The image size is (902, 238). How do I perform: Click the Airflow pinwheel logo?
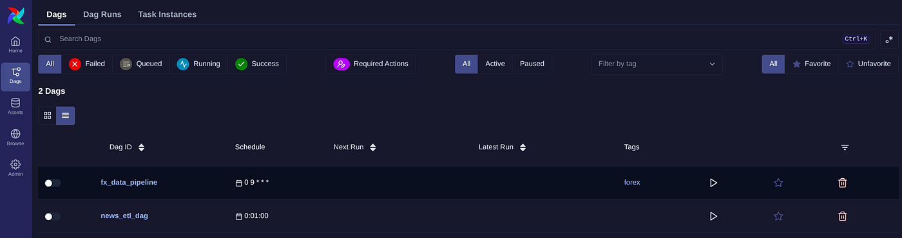(x=15, y=15)
